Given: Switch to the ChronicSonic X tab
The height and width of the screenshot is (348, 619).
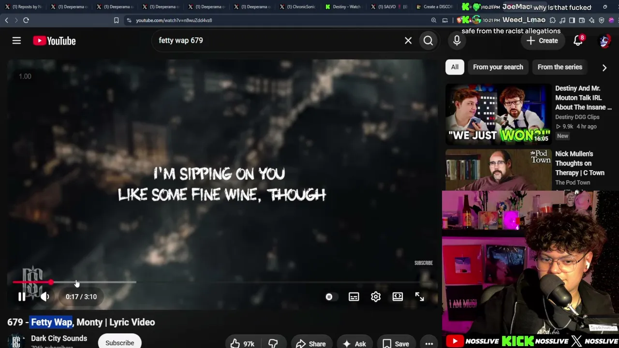Looking at the screenshot, I should pos(298,7).
